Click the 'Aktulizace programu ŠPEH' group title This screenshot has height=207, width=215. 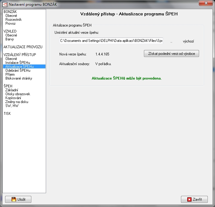click(x=72, y=25)
